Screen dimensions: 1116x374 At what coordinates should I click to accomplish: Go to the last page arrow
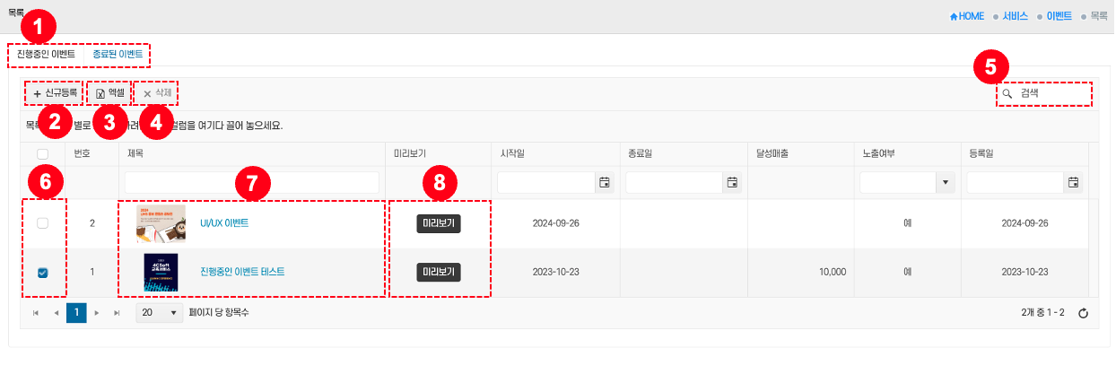click(x=117, y=313)
